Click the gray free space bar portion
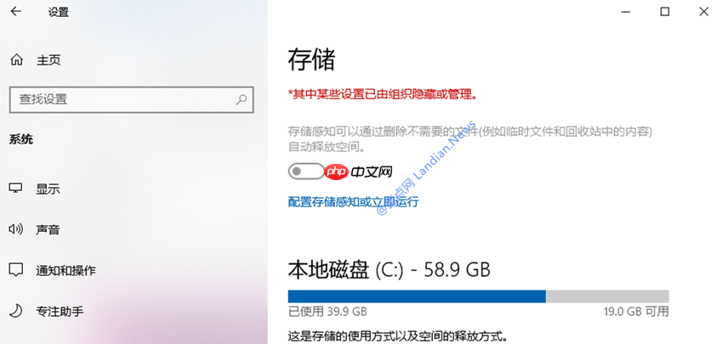The width and height of the screenshot is (717, 344). [607, 296]
